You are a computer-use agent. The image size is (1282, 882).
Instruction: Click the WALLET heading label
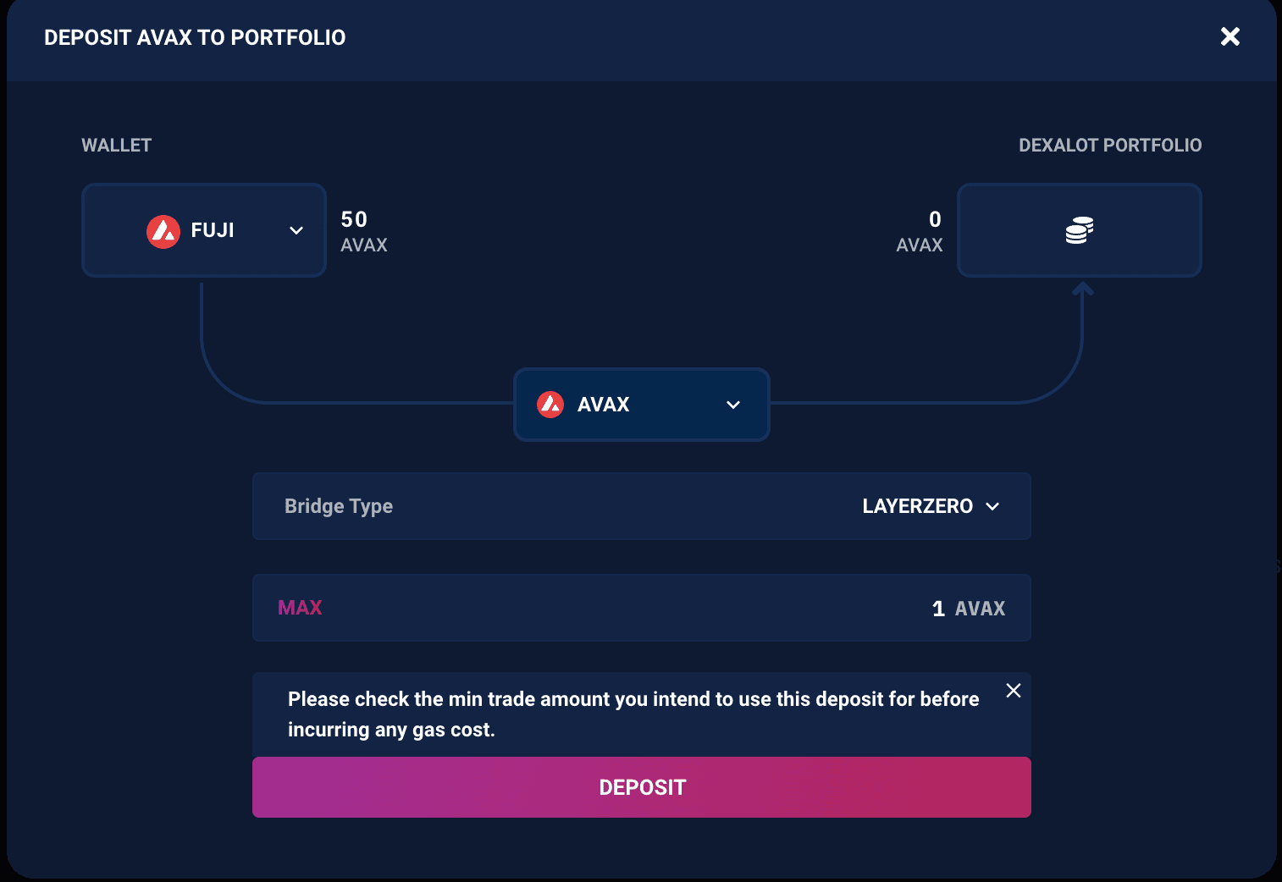(116, 146)
